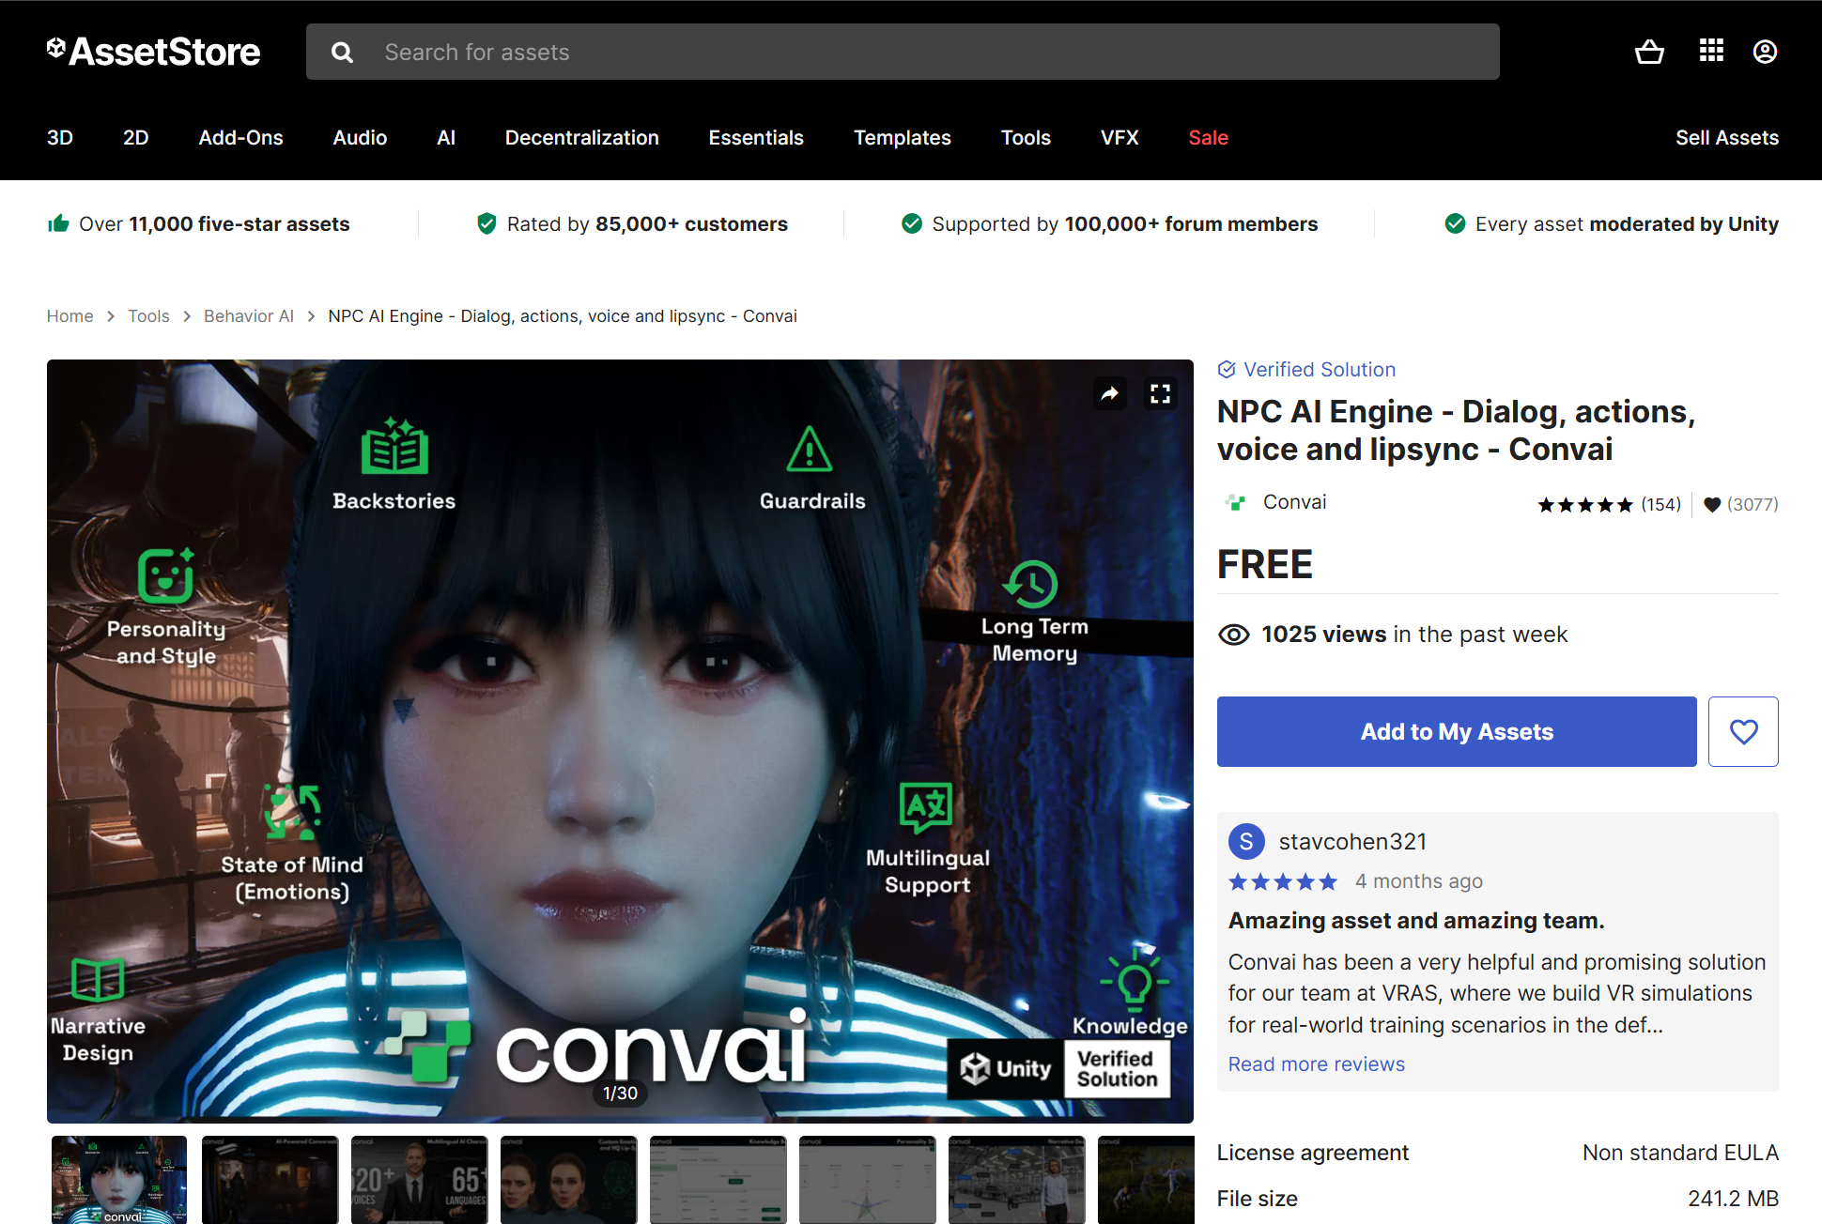Screen dimensions: 1822x1224
Task: Click the 'Non standard EULA' license value
Action: click(1680, 1153)
